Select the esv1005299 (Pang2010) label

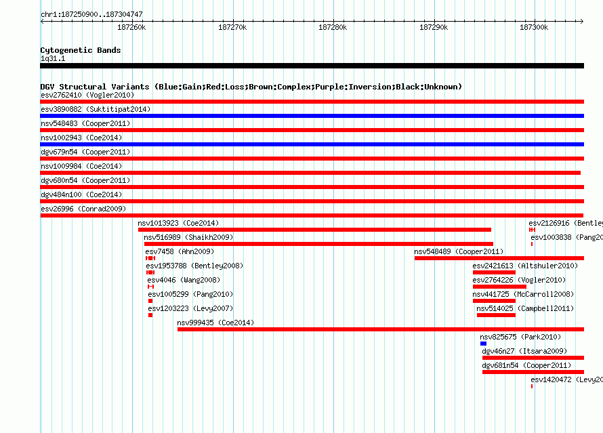(190, 294)
